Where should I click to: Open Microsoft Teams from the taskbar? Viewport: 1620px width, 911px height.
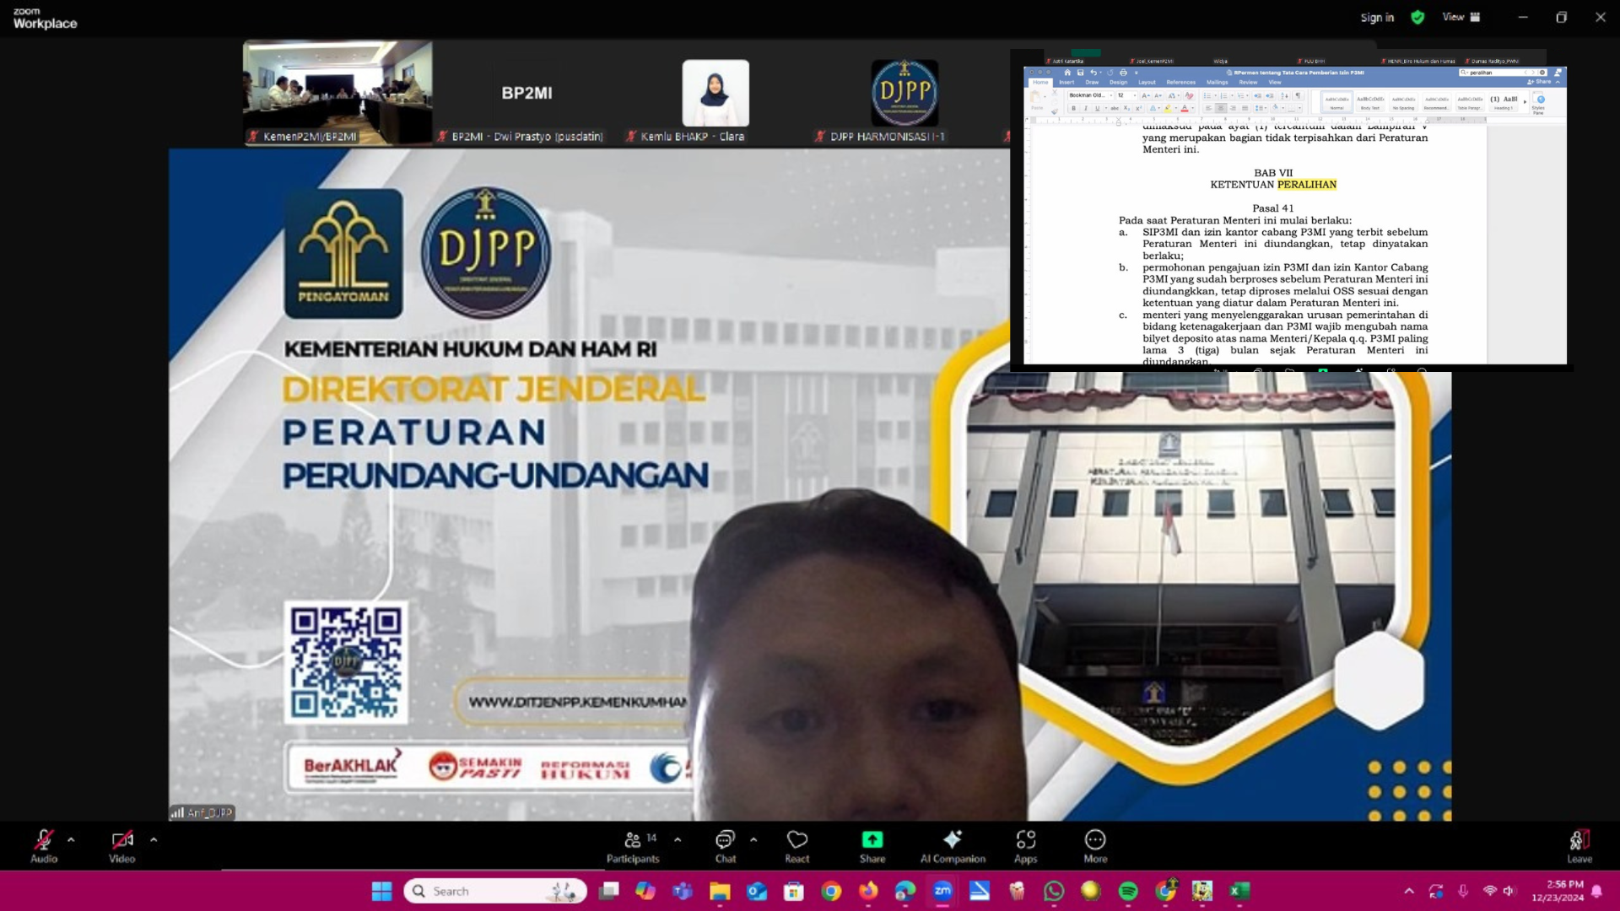pyautogui.click(x=683, y=891)
